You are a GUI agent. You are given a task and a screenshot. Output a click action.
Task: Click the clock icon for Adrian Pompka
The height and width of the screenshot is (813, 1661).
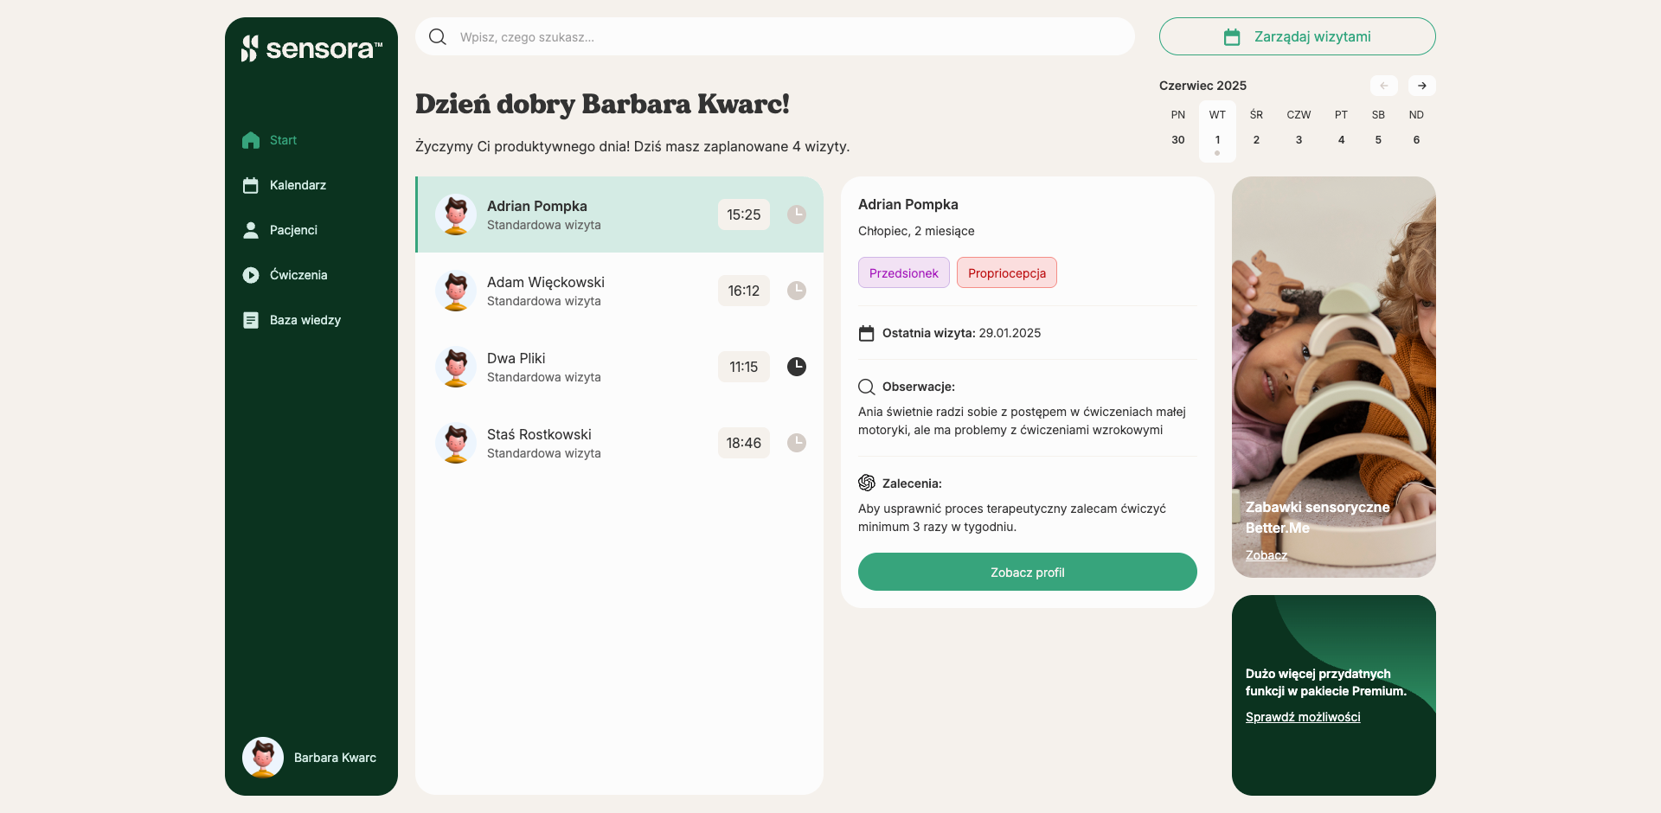pos(797,214)
